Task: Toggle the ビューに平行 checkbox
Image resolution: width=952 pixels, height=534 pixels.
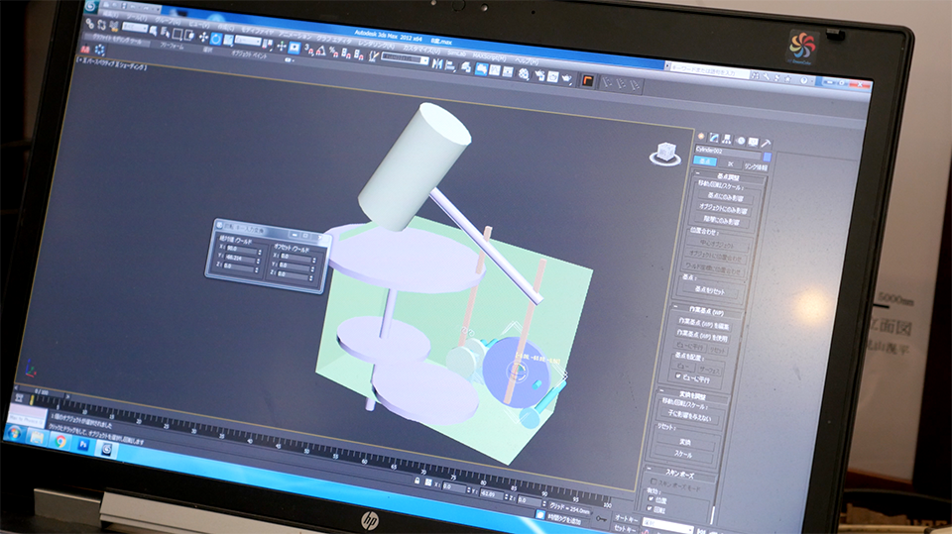Action: click(x=679, y=377)
